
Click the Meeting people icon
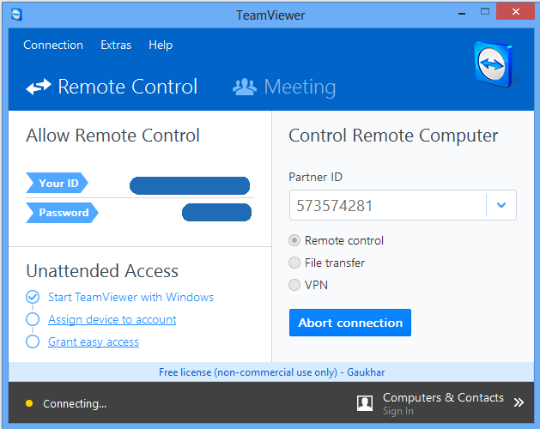[245, 87]
